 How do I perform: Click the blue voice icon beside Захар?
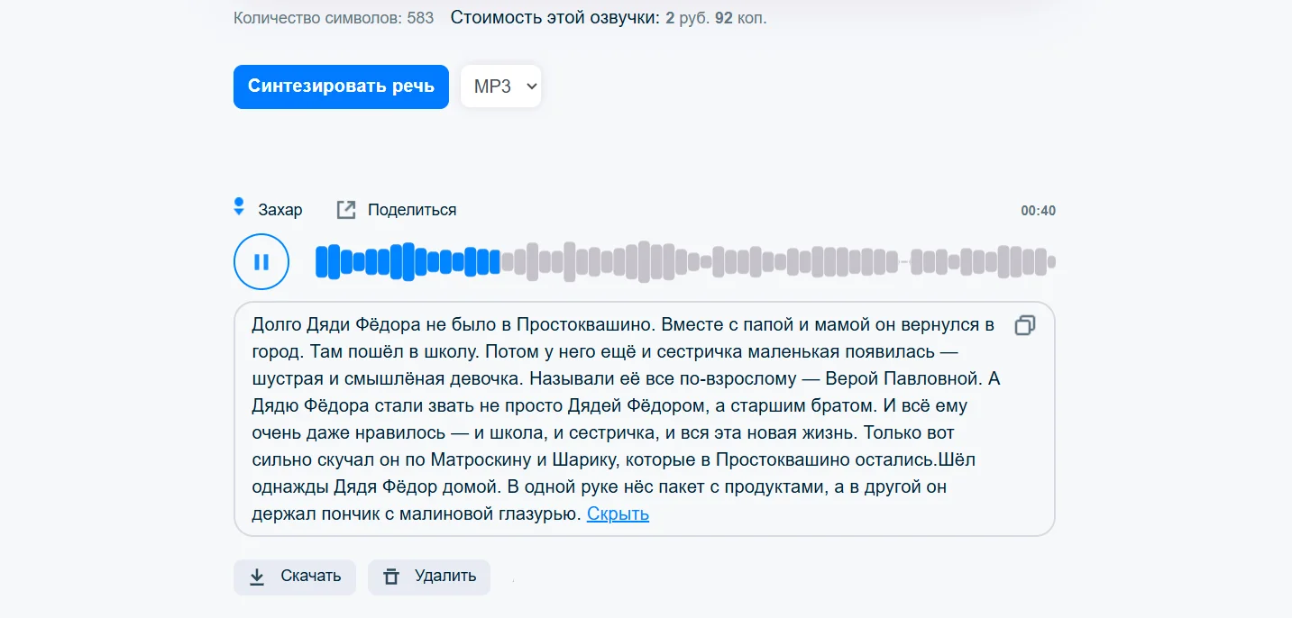pos(239,207)
